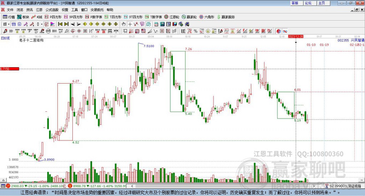
Task: Jump to the first bar icon
Action: [60, 24]
